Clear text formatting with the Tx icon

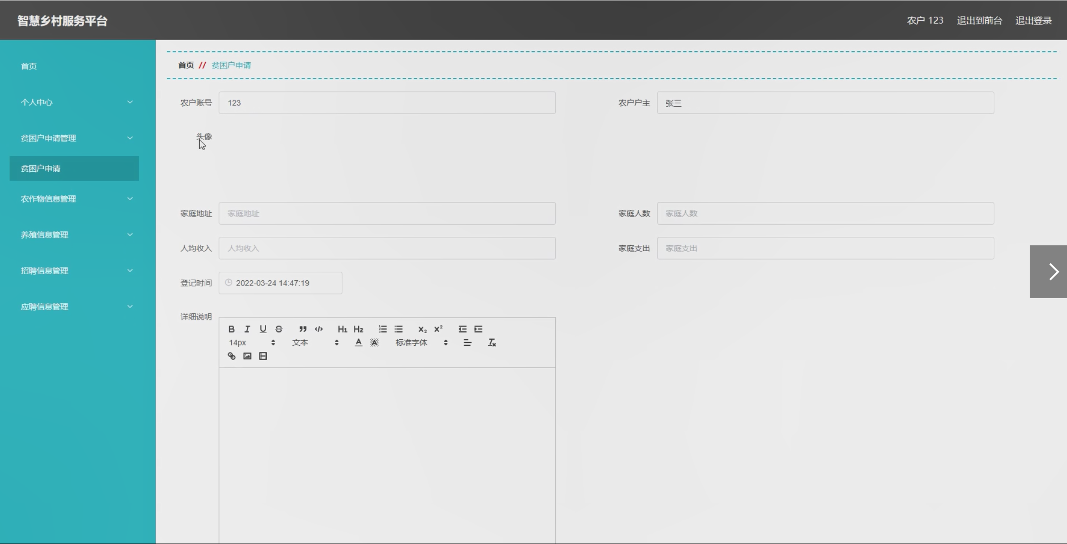pos(492,343)
